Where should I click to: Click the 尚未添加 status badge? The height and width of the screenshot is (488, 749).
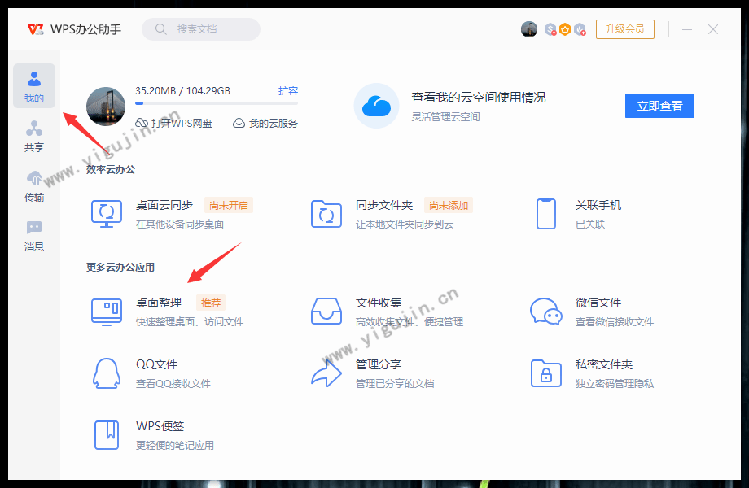tap(448, 205)
